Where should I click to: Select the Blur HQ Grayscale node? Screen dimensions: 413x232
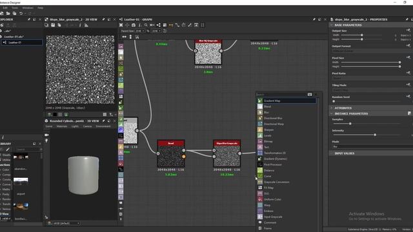(208, 52)
